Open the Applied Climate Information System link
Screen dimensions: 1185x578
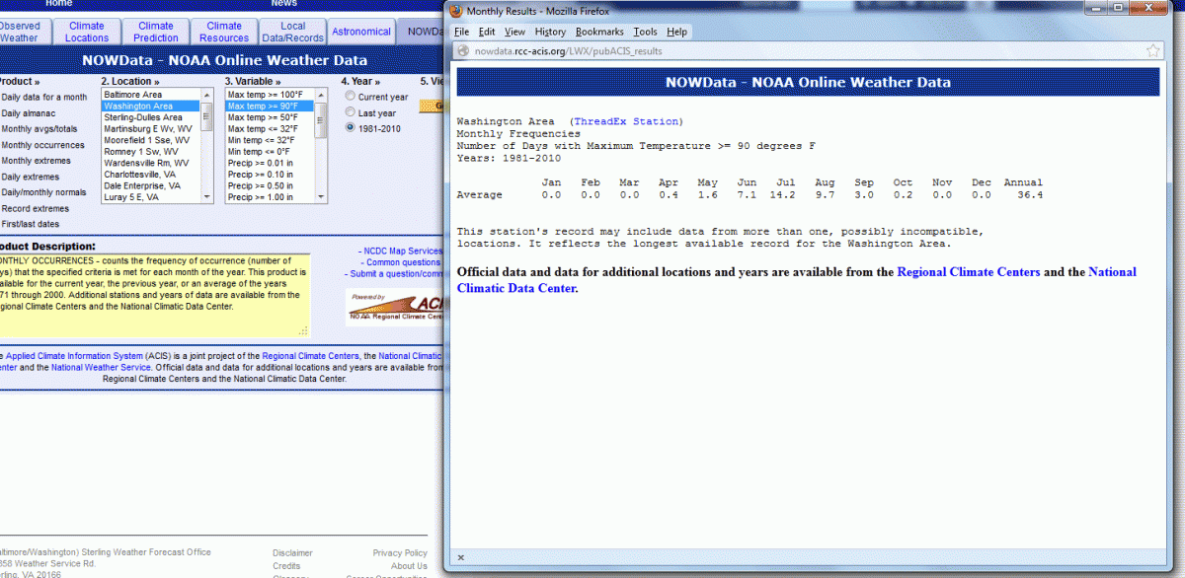(73, 355)
